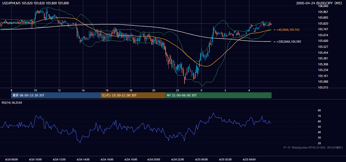This screenshot has height=162, width=346.
Task: Click hour tick 22 under the price chart
Action: click(178, 90)
